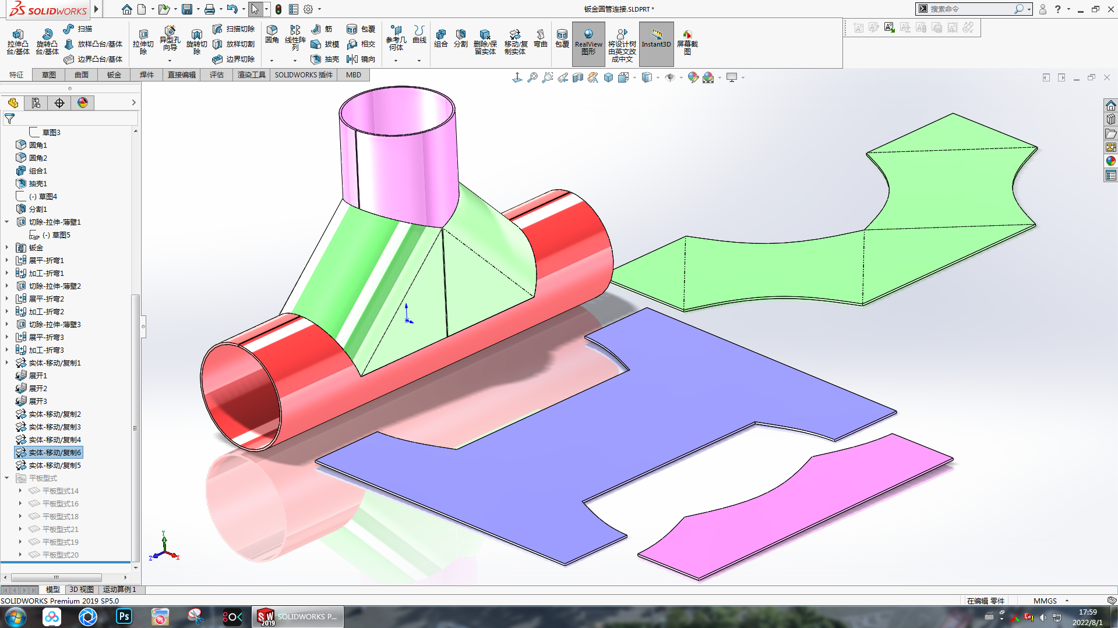Viewport: 1118px width, 628px height.
Task: Open the PropertyManager tab icon
Action: pos(36,103)
